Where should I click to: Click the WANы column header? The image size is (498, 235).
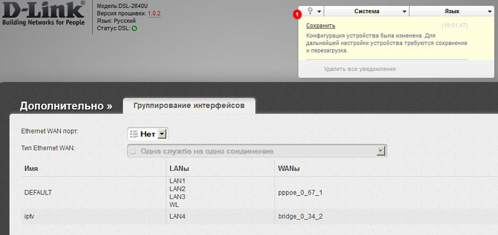click(x=289, y=169)
